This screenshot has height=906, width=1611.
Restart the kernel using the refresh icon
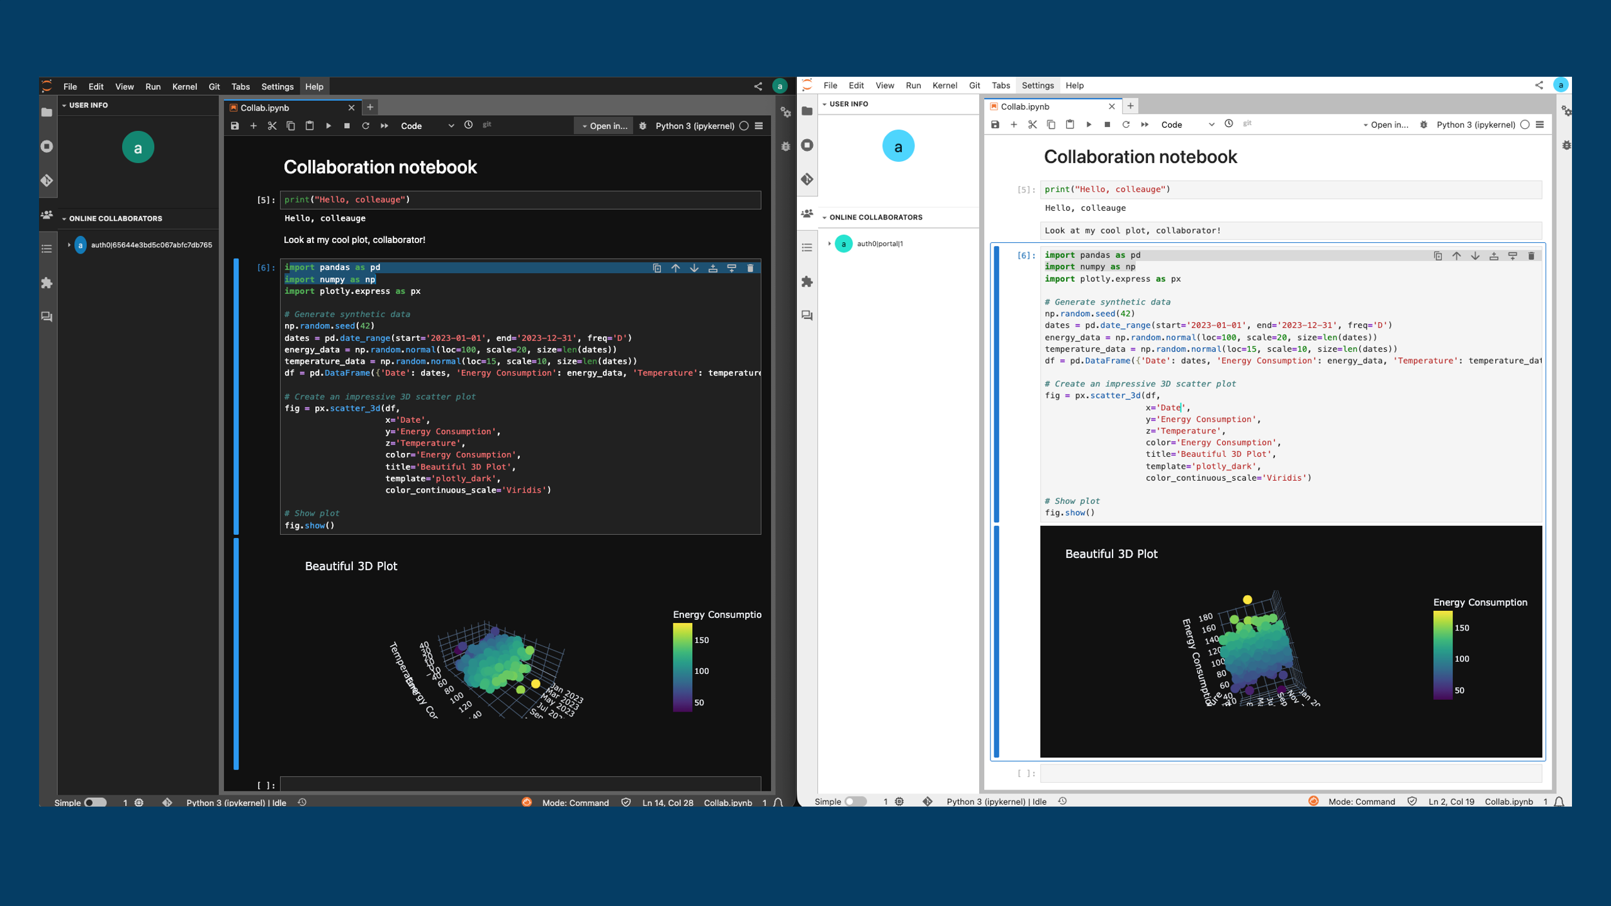click(x=365, y=126)
